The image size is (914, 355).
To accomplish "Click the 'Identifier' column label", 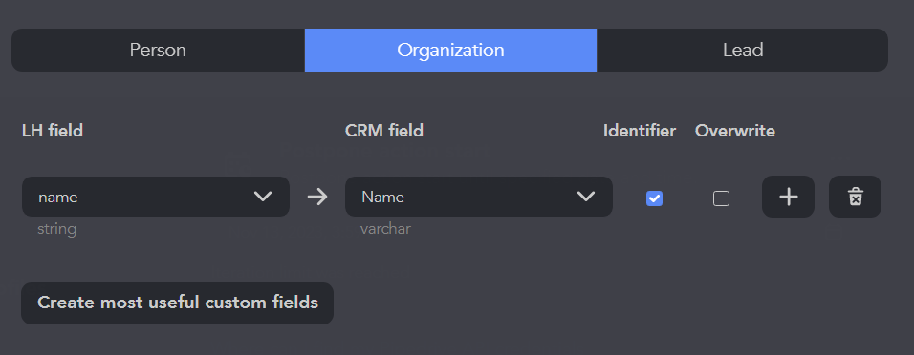I will (640, 131).
